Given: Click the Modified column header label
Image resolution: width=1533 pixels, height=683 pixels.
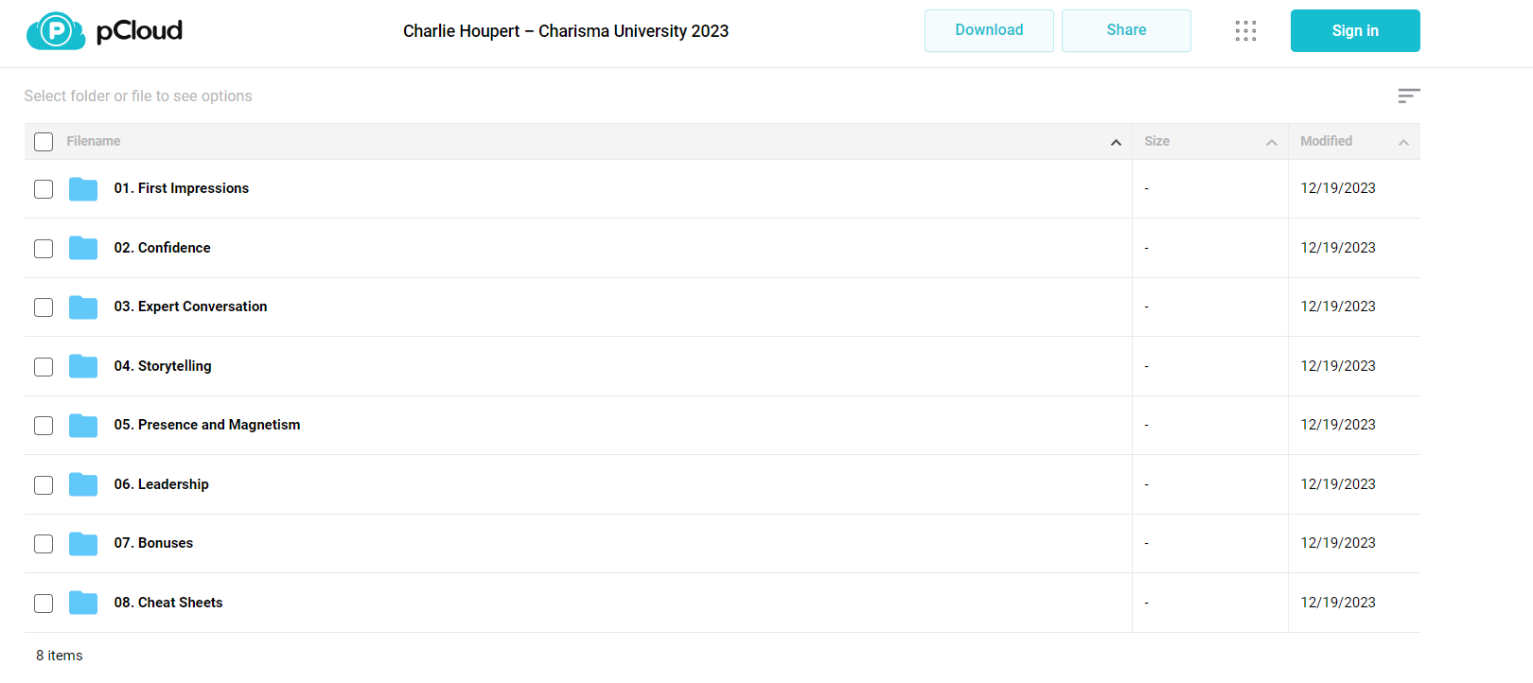Looking at the screenshot, I should click(x=1326, y=141).
